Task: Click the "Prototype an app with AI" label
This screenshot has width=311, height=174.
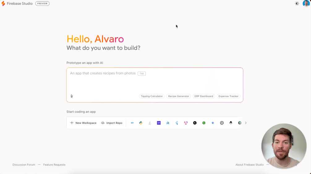Action: (85, 63)
